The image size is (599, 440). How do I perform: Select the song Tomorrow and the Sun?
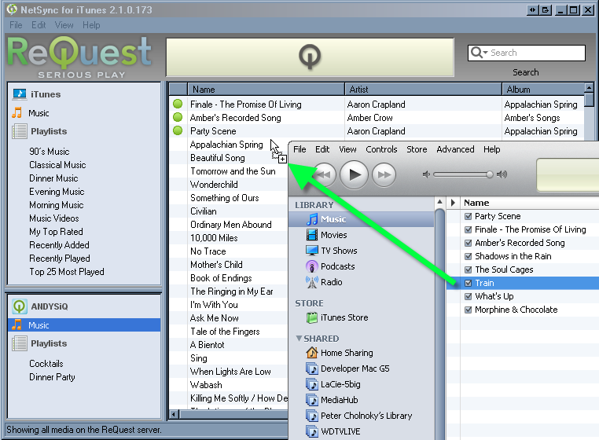pos(233,171)
